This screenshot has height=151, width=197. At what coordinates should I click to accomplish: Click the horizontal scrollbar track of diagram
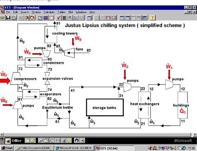pos(98,134)
